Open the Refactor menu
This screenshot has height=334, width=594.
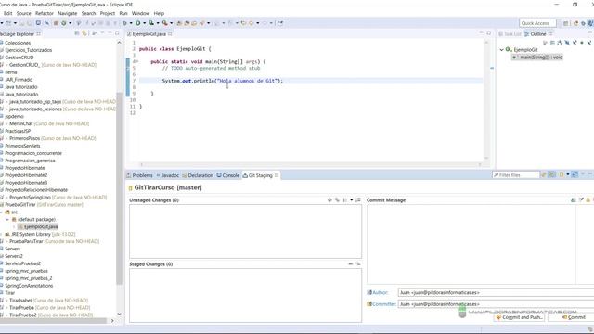tap(45, 13)
